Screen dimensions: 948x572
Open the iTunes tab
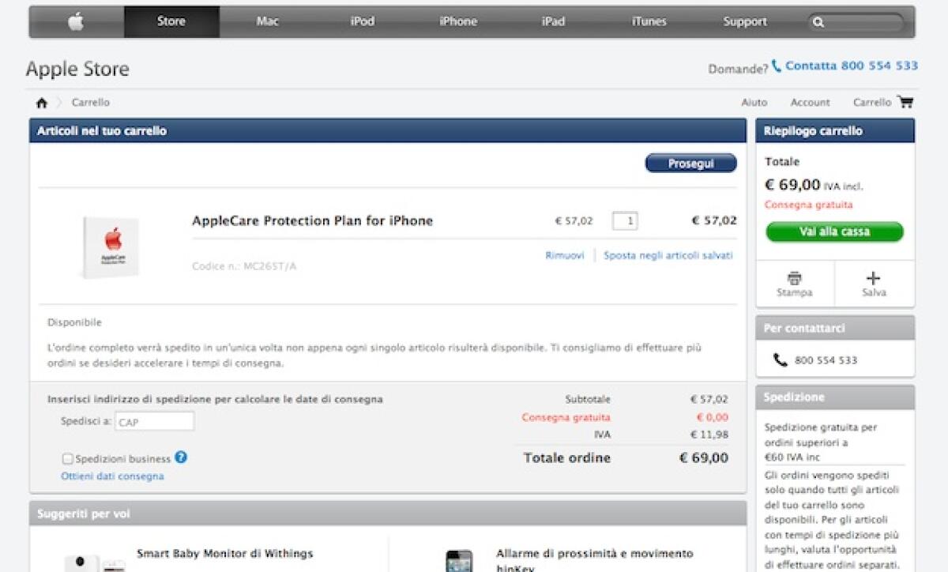pos(649,22)
